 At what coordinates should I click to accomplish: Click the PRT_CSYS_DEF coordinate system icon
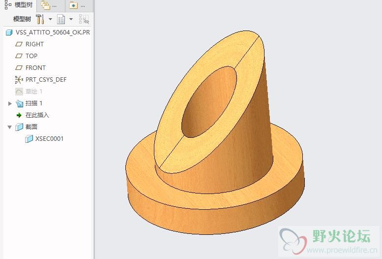19,80
